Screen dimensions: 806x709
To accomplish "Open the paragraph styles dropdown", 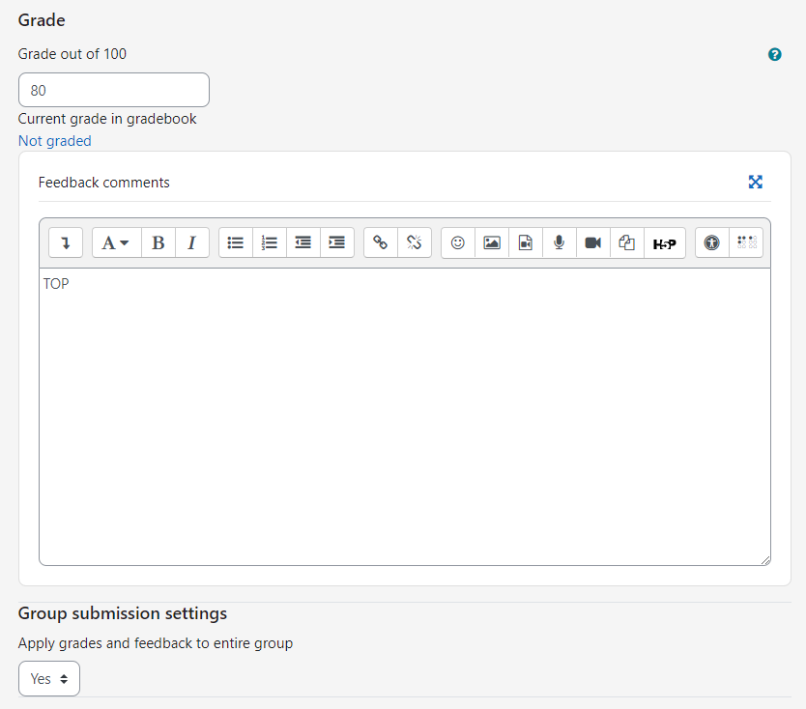I will tap(117, 242).
